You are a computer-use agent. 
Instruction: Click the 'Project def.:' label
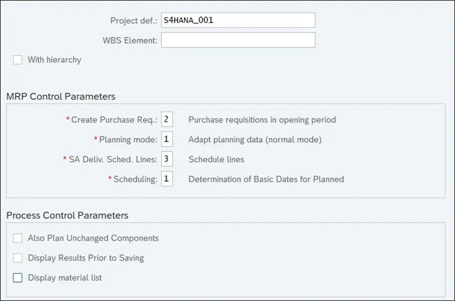pyautogui.click(x=134, y=21)
